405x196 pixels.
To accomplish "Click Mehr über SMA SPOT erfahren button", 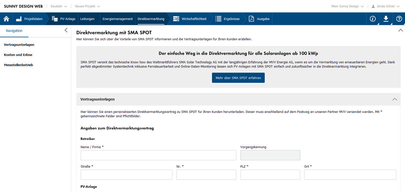I will coord(238,78).
